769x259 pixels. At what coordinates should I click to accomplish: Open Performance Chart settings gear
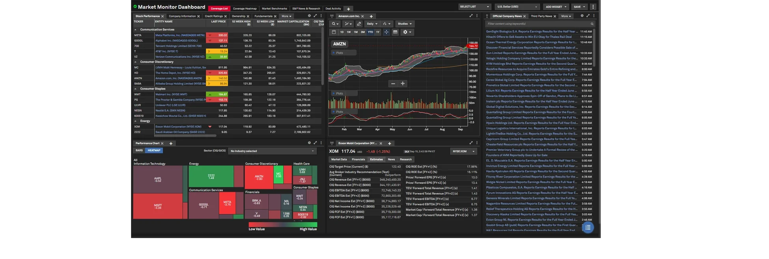(x=309, y=143)
